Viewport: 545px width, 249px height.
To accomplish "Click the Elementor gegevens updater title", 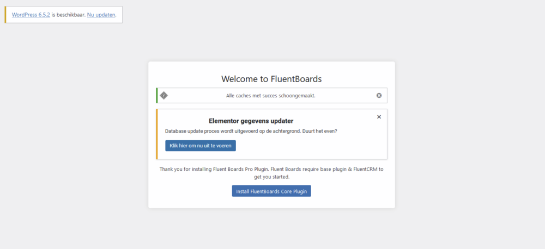I will click(x=251, y=121).
